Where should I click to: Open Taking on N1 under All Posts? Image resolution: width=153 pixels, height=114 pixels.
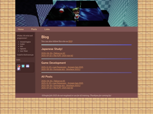[53, 81]
